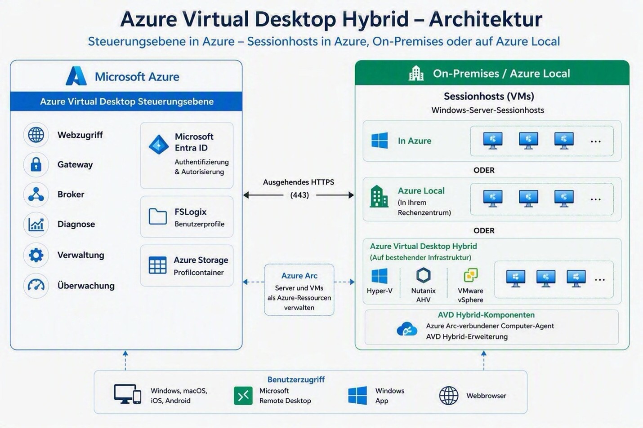The height and width of the screenshot is (428, 643).
Task: Click the Hyper-V Windows logo icon
Action: [x=380, y=276]
